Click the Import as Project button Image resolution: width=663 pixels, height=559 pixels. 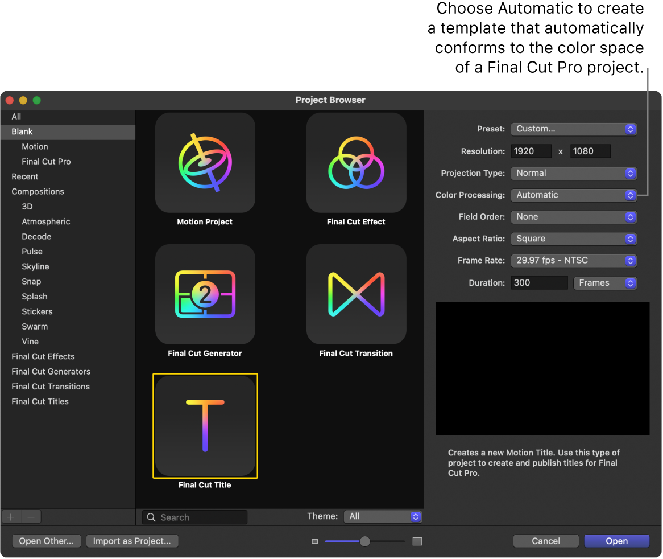pyautogui.click(x=132, y=541)
